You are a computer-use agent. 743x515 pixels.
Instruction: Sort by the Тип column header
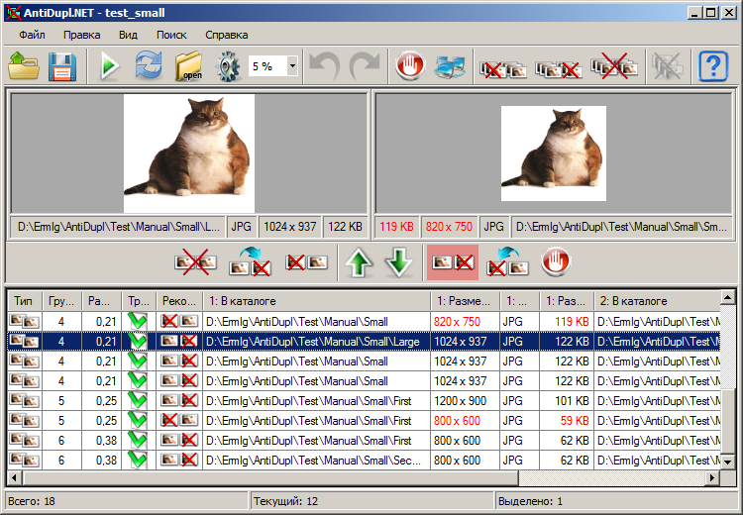point(24,301)
